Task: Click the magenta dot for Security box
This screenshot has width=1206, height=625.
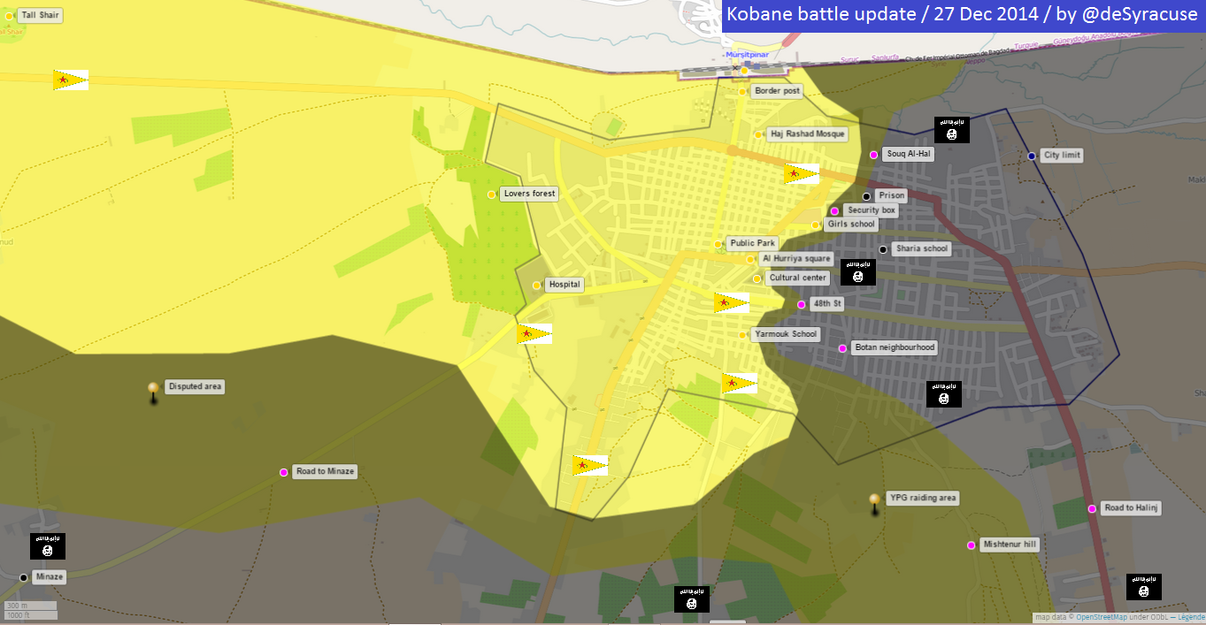Action: click(x=834, y=211)
